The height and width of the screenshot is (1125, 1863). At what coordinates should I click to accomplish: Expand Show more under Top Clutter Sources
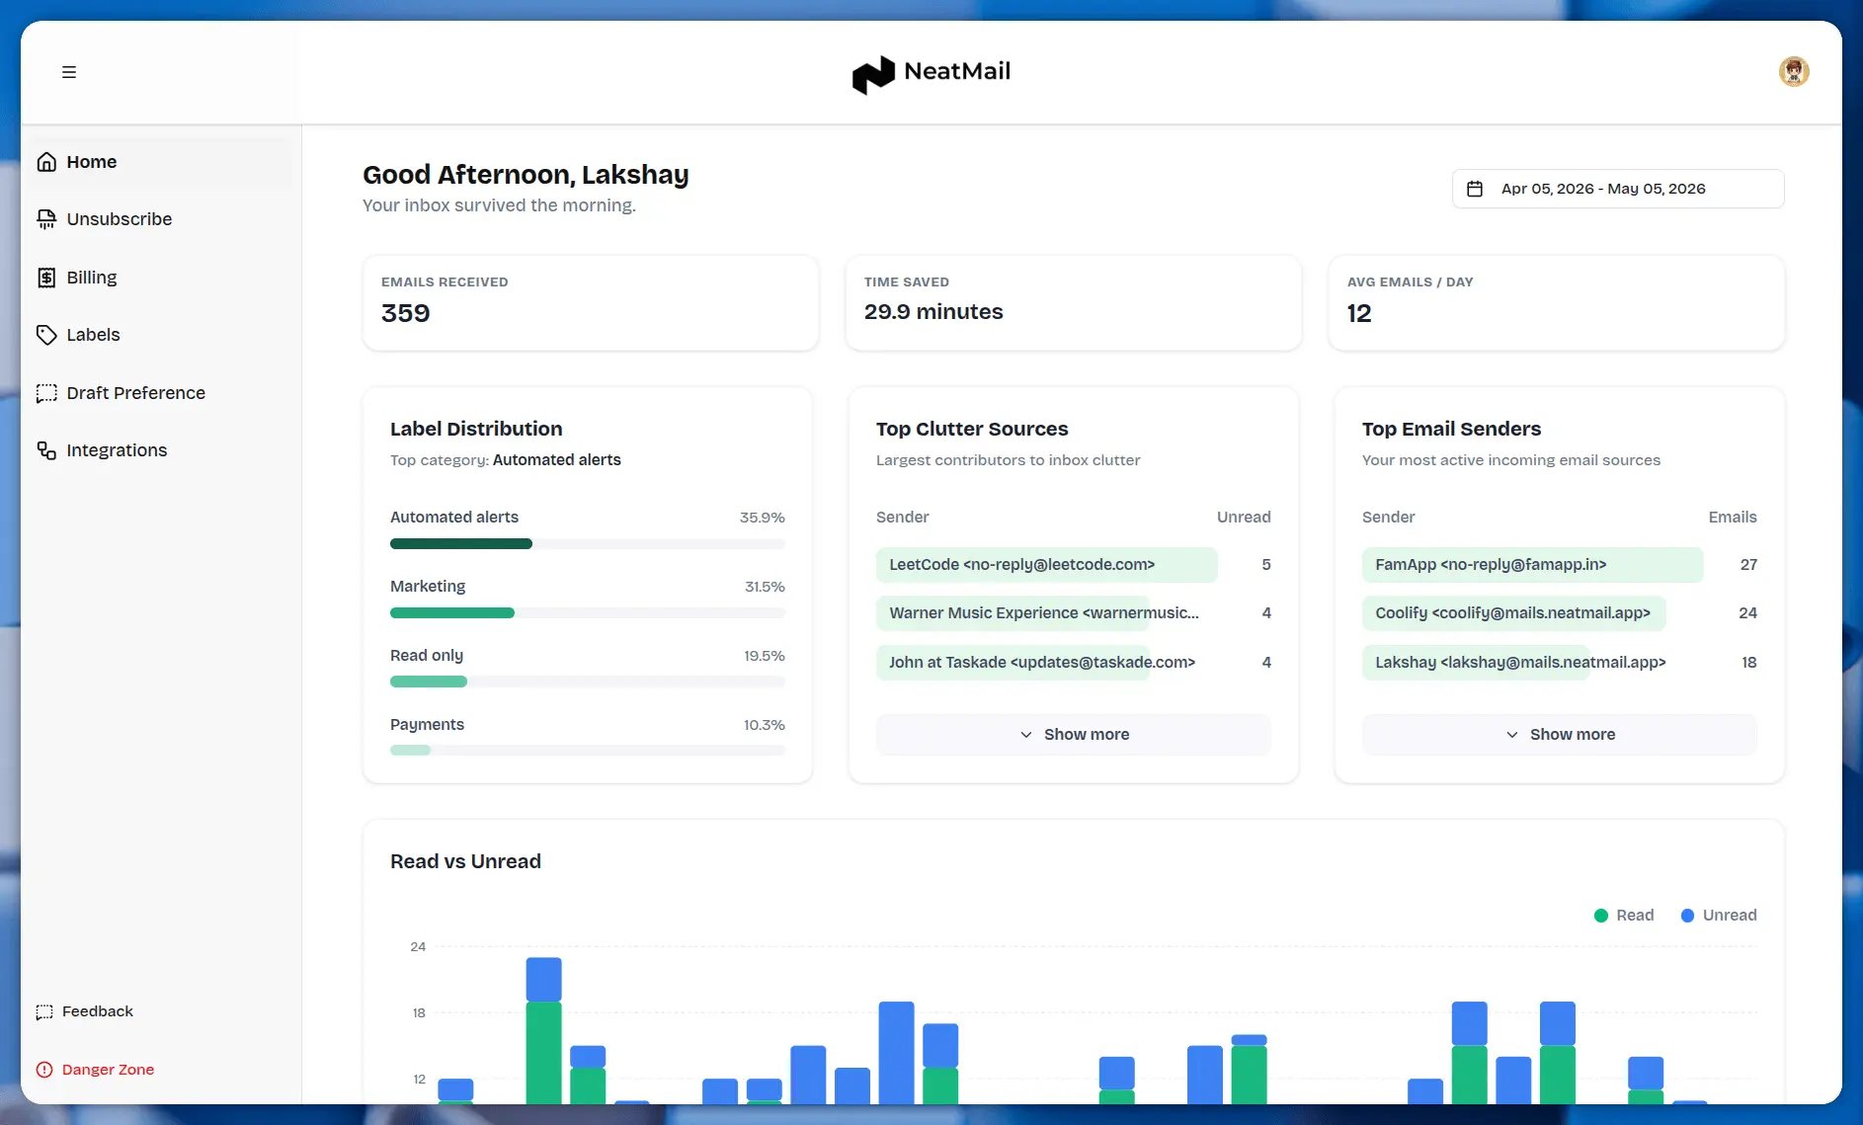point(1074,735)
